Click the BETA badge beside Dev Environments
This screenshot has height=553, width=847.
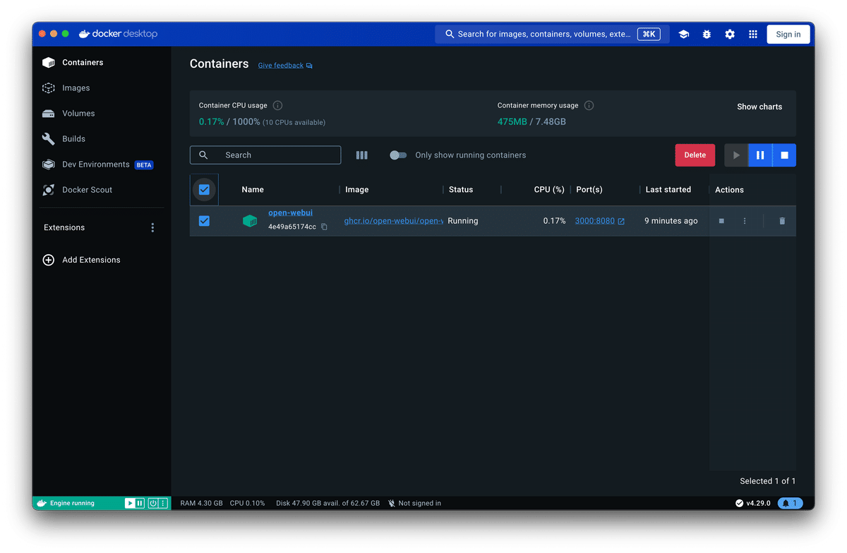point(144,165)
